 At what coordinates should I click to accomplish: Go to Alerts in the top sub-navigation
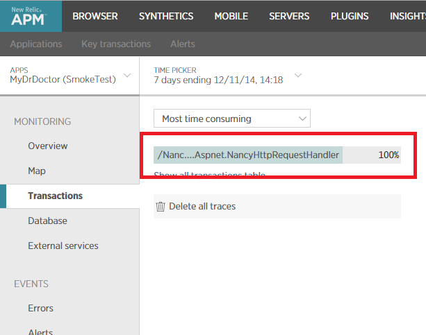pos(183,44)
